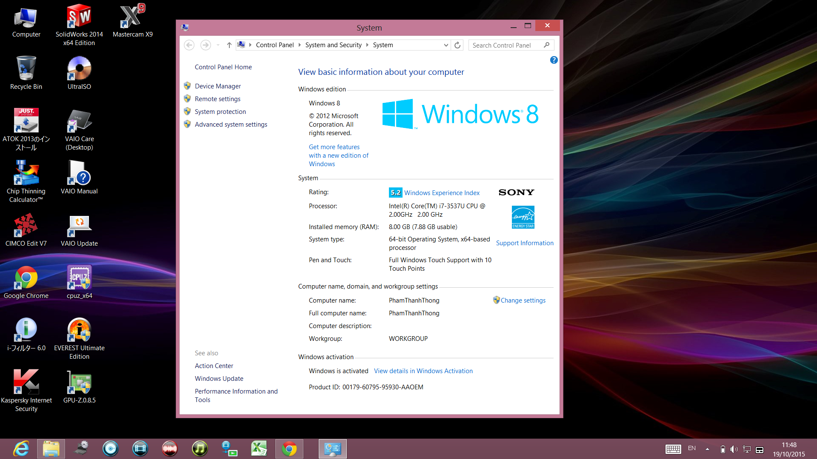817x459 pixels.
Task: Open Internet Explorer from the taskbar
Action: pos(21,449)
